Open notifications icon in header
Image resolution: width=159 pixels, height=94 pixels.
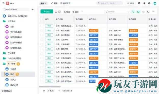[x=144, y=3]
